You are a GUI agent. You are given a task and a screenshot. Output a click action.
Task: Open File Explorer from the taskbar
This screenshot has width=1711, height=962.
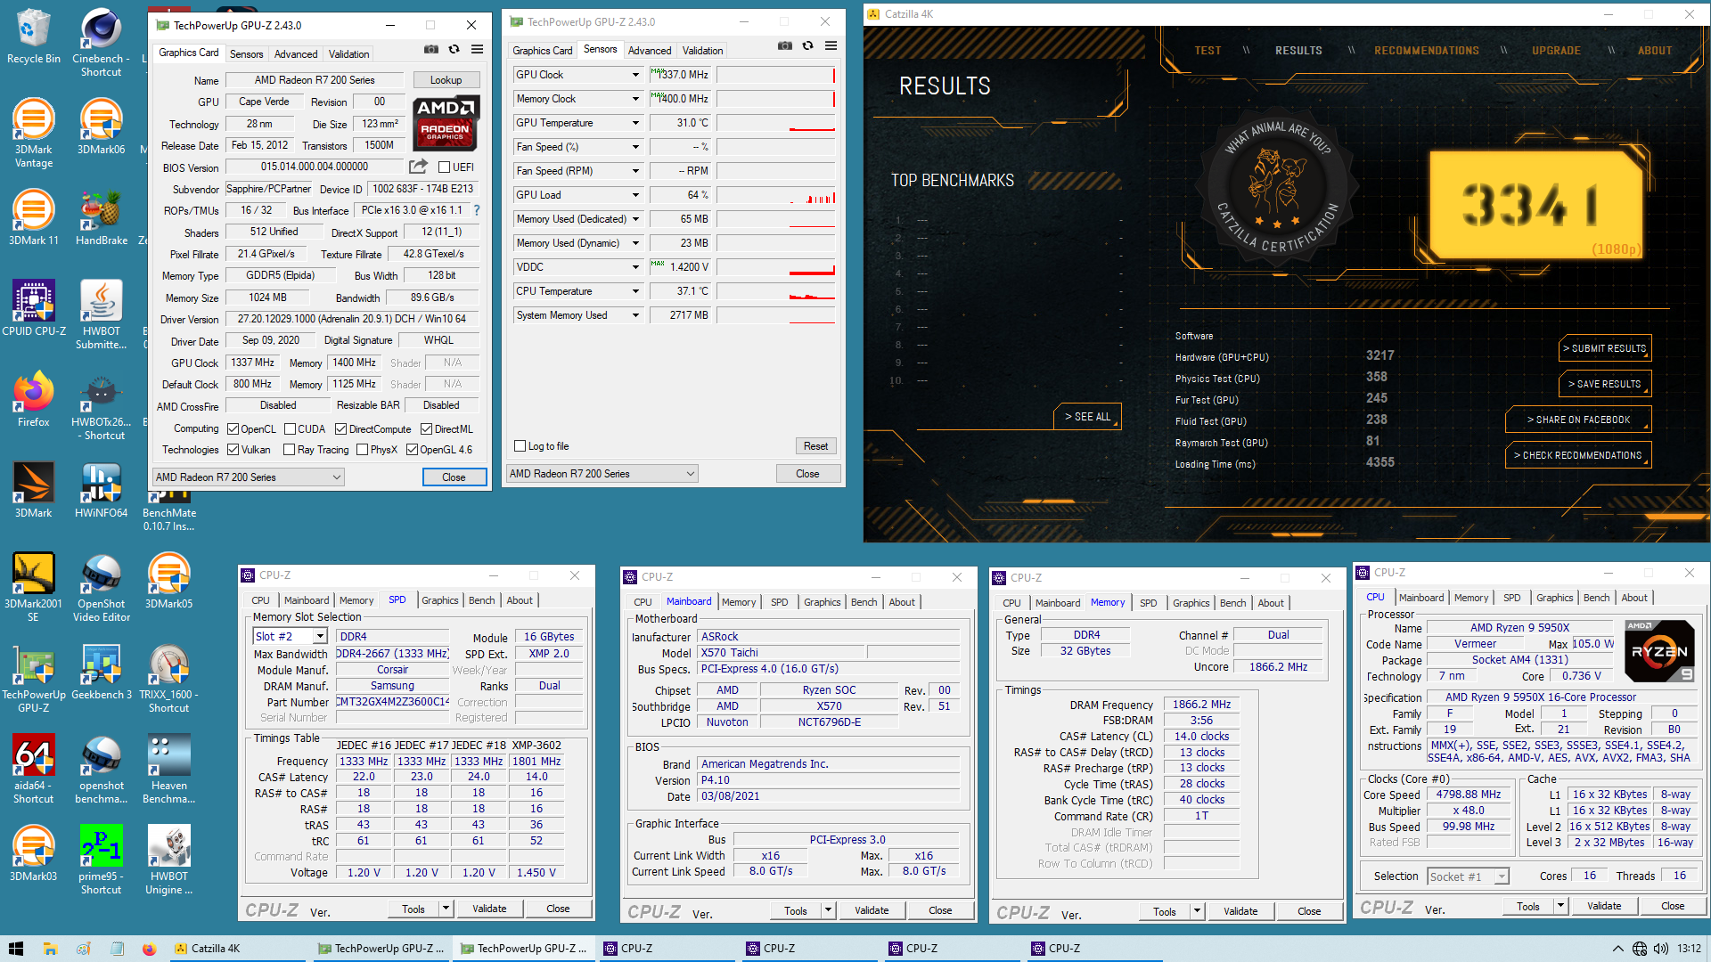pos(51,949)
